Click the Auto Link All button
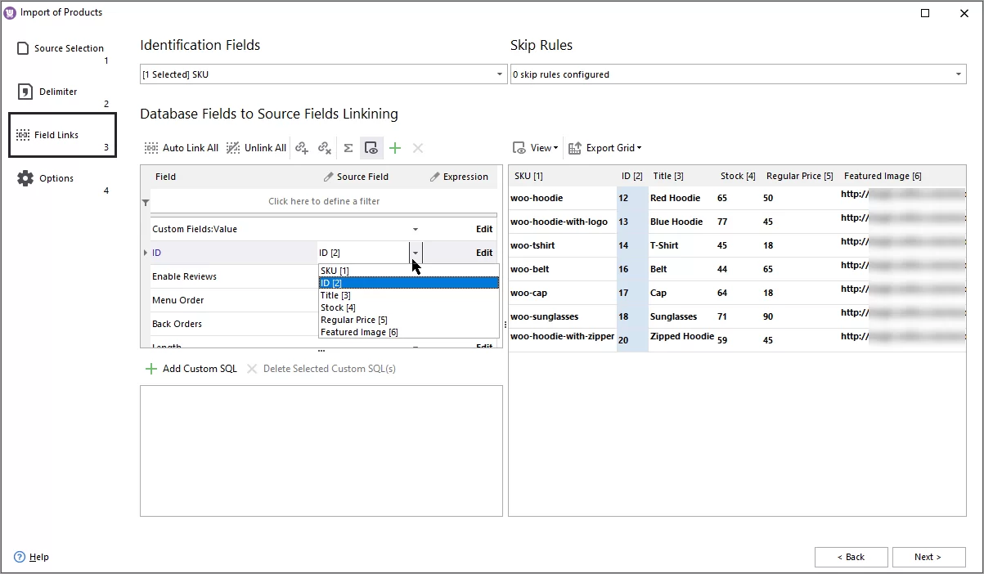The width and height of the screenshot is (984, 574). click(x=180, y=148)
